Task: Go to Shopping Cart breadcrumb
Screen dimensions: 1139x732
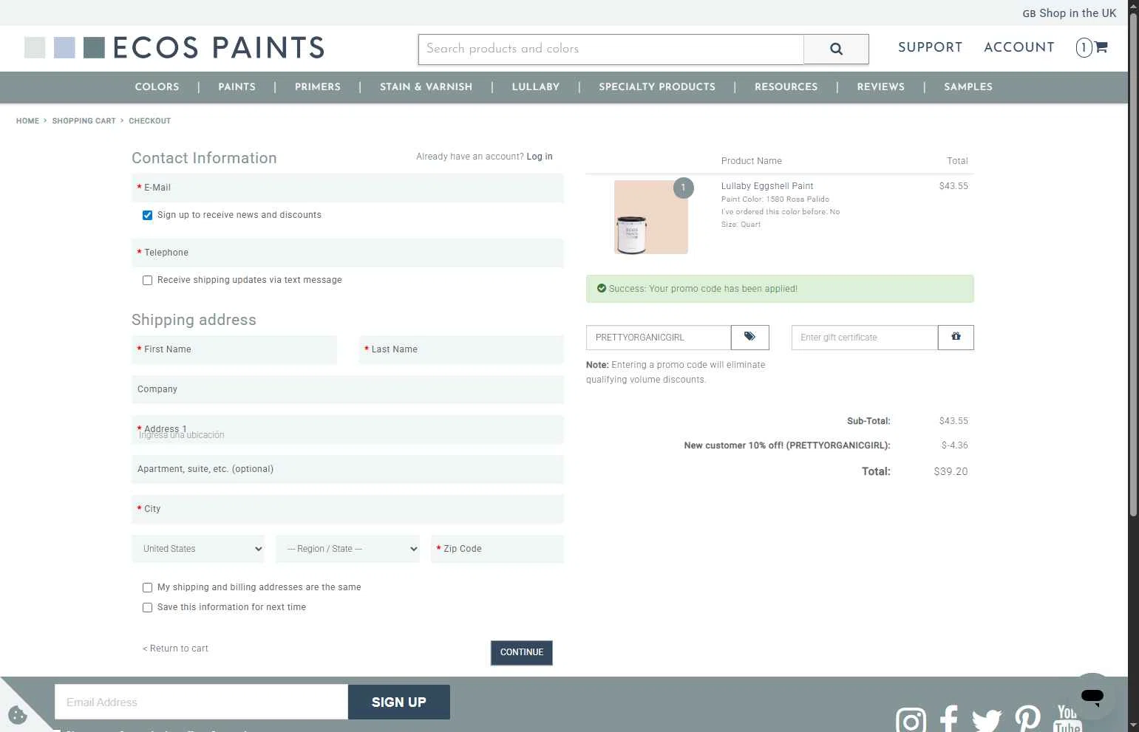Action: [x=84, y=121]
